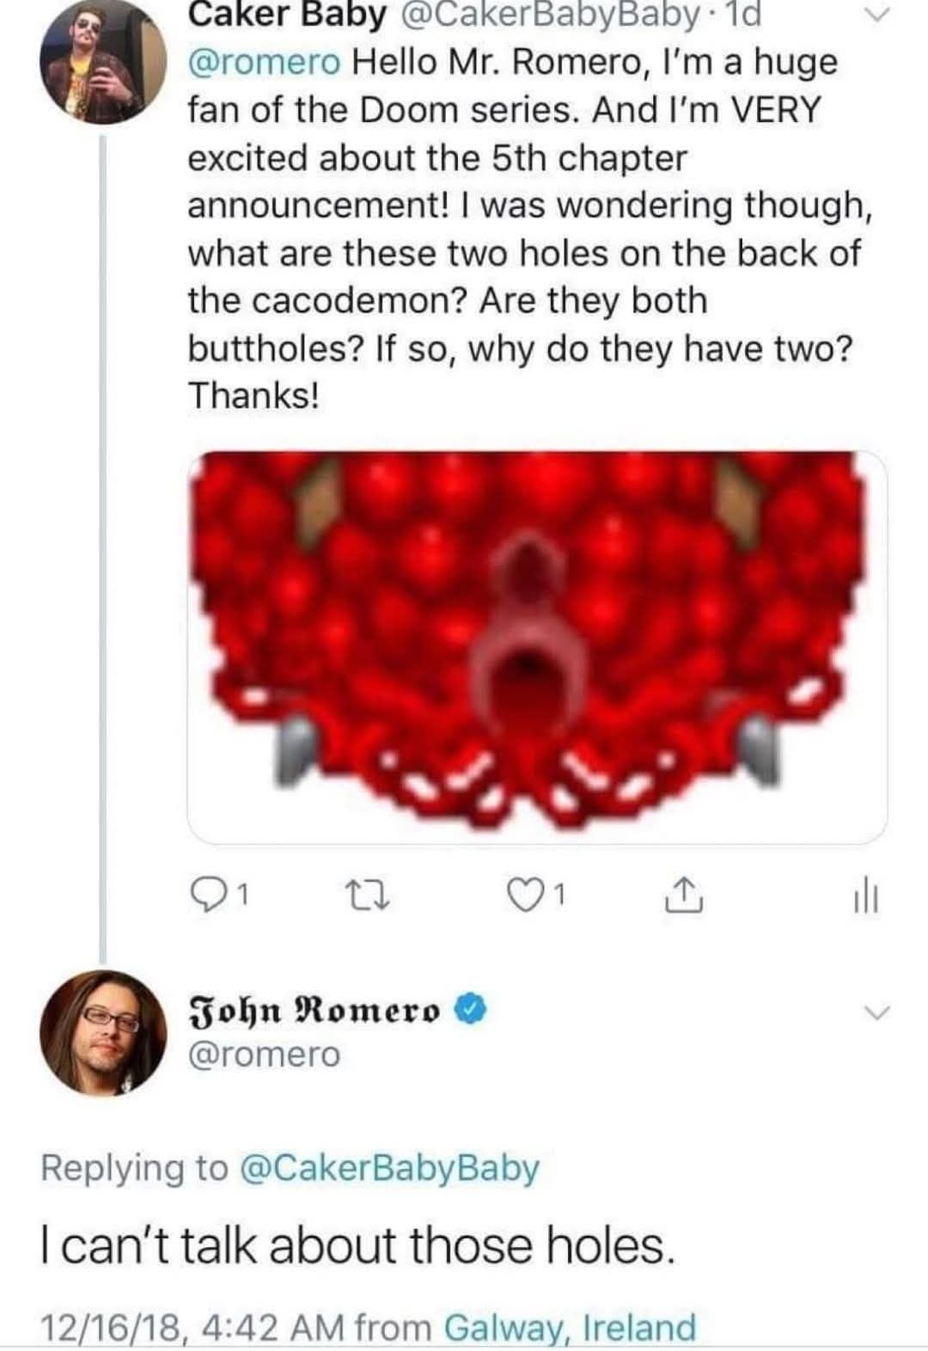Share Caker Baby's tweet
The width and height of the screenshot is (928, 1351).
click(686, 896)
